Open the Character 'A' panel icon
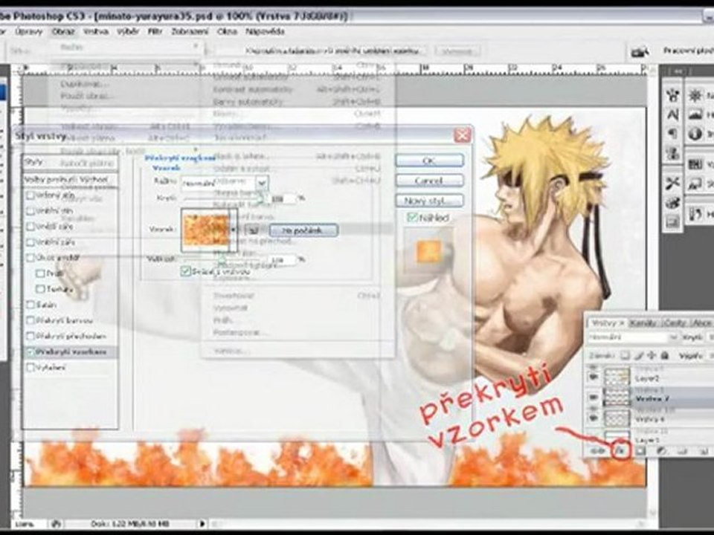 click(672, 114)
